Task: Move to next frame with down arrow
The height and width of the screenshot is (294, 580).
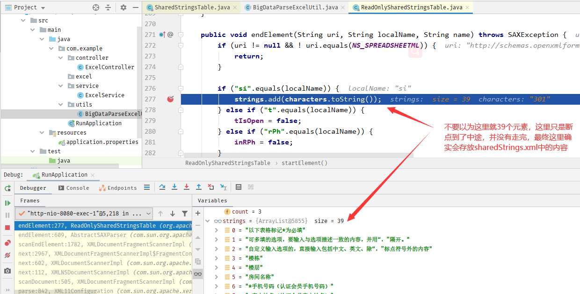Action: (173, 214)
